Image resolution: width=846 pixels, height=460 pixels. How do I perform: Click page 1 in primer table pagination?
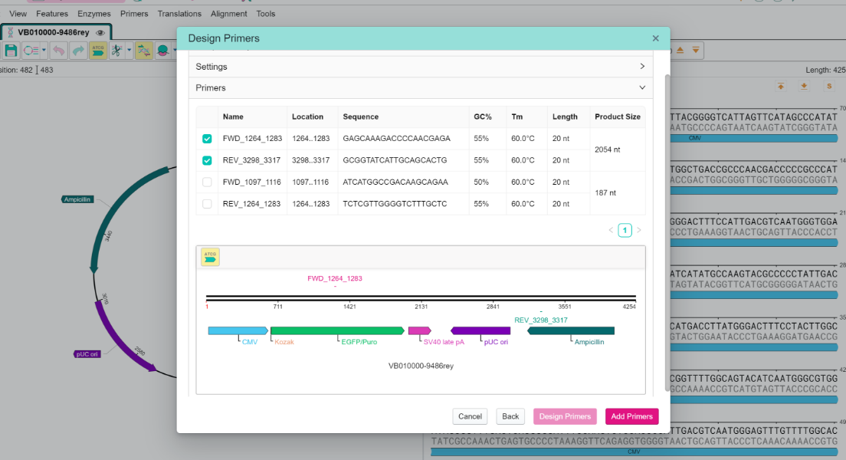[625, 230]
